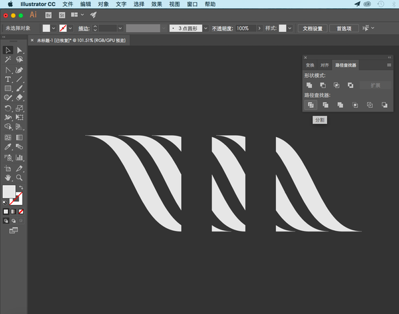Image resolution: width=399 pixels, height=314 pixels.
Task: Click the 文档设置 button
Action: click(x=312, y=29)
